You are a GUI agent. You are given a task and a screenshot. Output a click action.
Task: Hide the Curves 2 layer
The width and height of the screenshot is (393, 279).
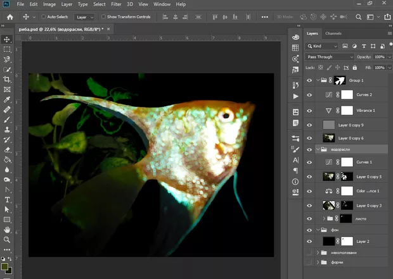point(309,95)
